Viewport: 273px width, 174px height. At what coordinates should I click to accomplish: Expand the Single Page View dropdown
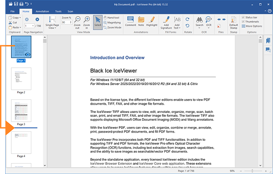click(52, 23)
